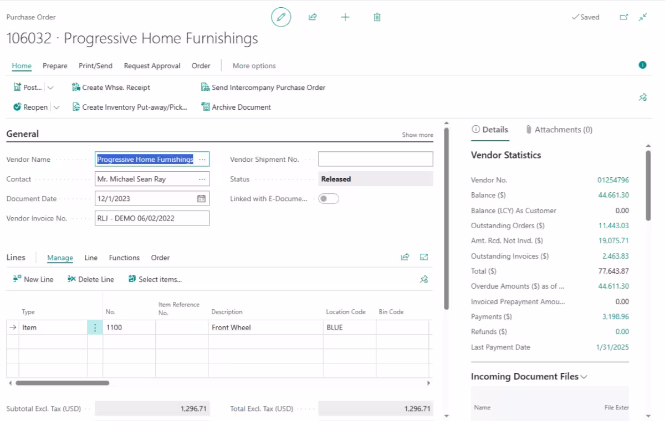Click Select items action
665x421 pixels.
click(155, 279)
